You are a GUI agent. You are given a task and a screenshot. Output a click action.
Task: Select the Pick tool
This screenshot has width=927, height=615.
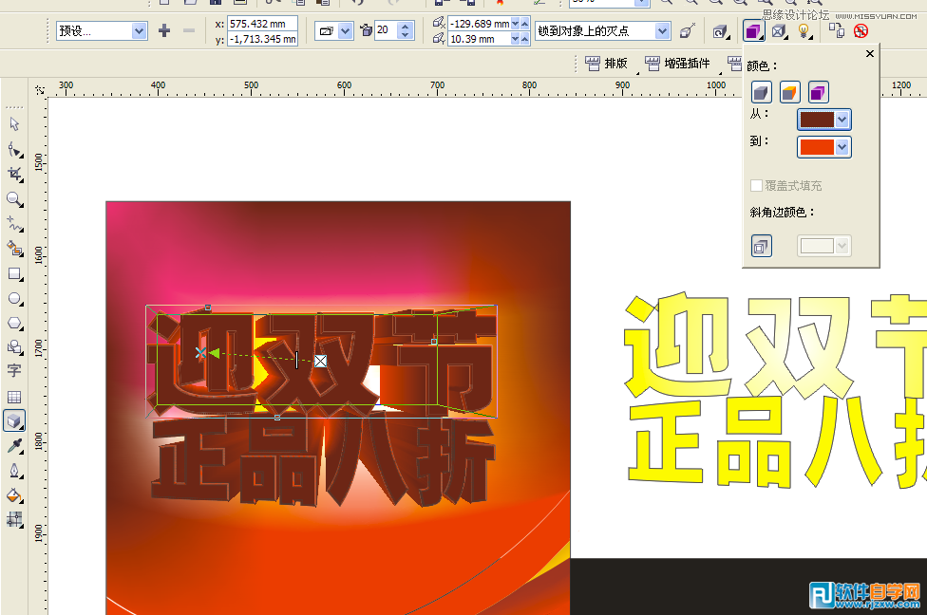pyautogui.click(x=13, y=124)
